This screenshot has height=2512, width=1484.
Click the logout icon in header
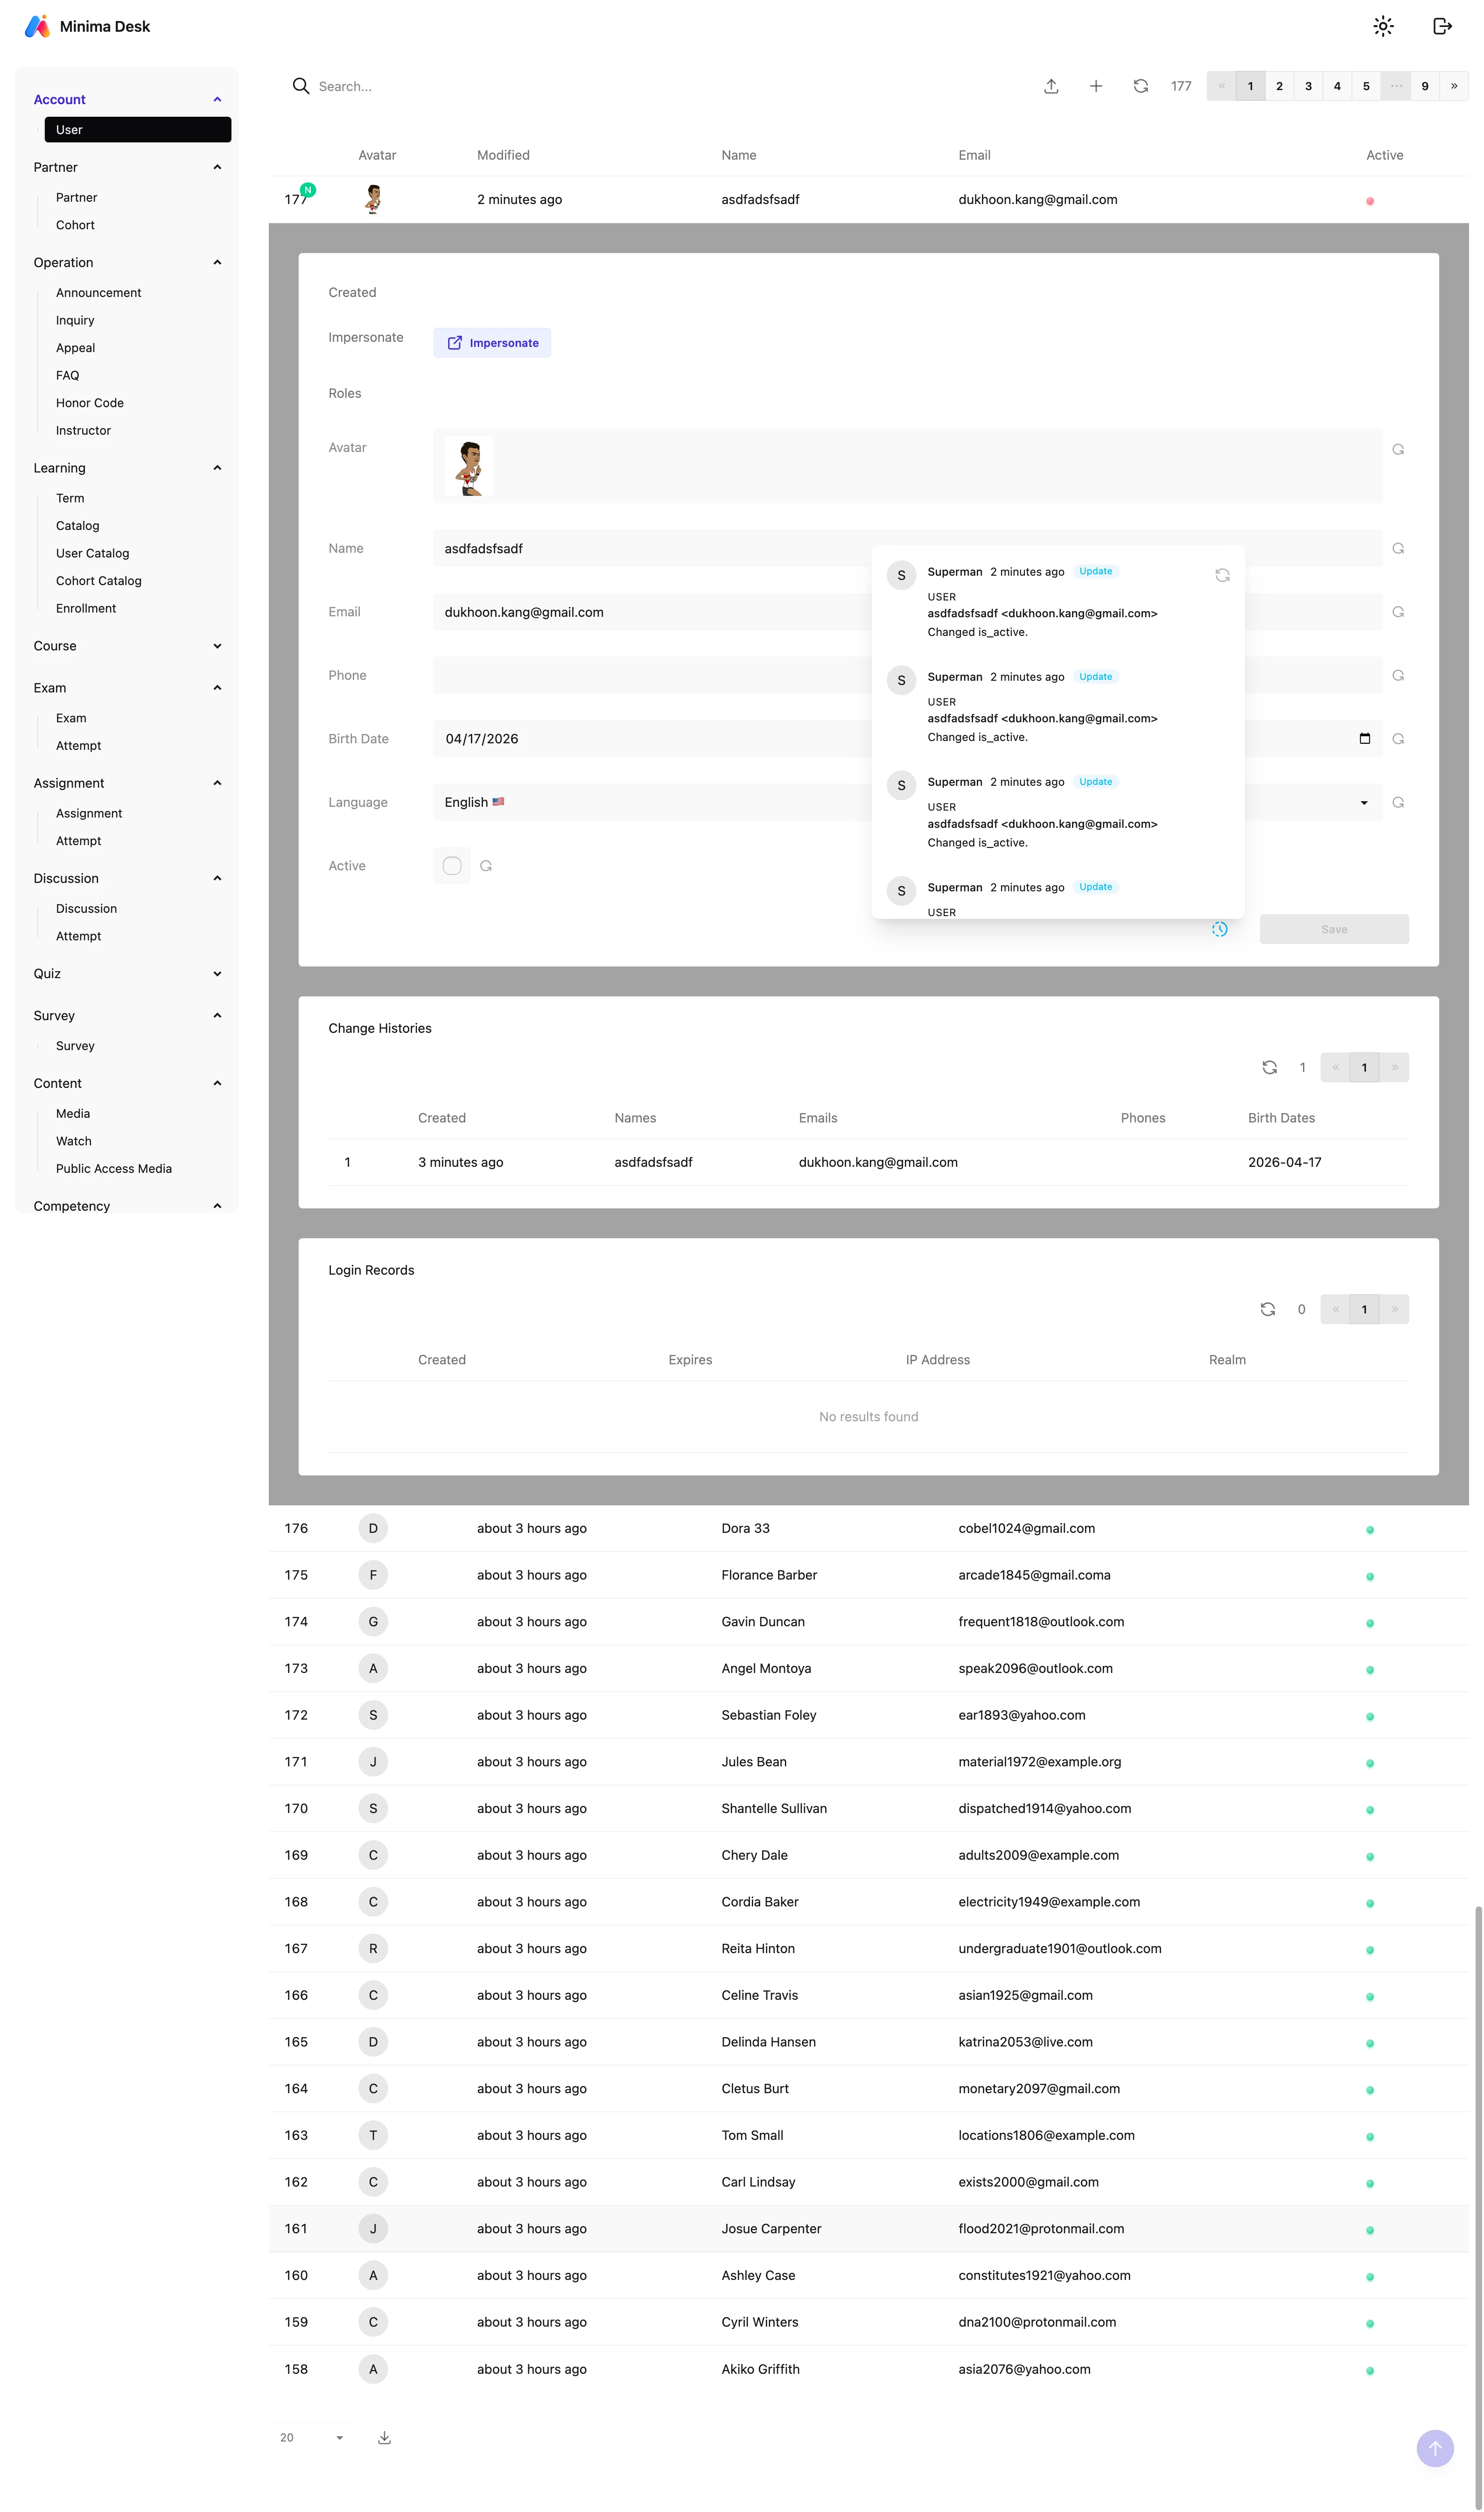(x=1441, y=27)
